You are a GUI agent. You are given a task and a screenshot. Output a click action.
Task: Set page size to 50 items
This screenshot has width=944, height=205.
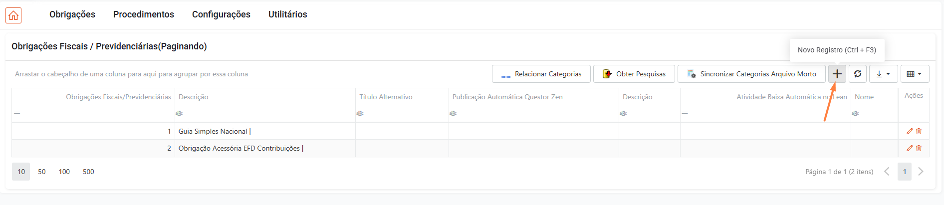point(42,172)
